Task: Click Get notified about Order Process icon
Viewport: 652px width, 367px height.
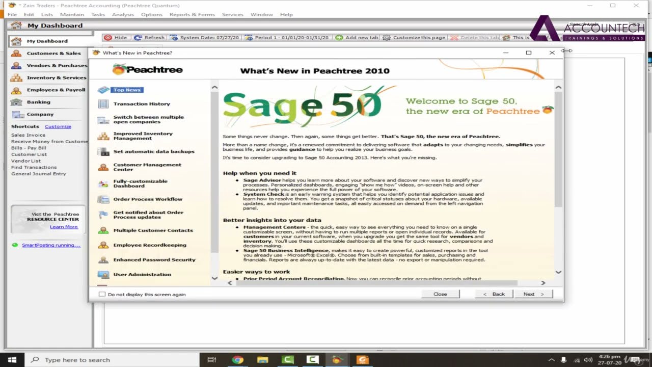Action: 103,215
